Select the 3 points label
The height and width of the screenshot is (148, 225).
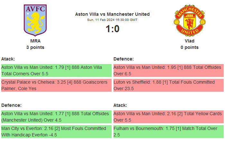point(35,47)
